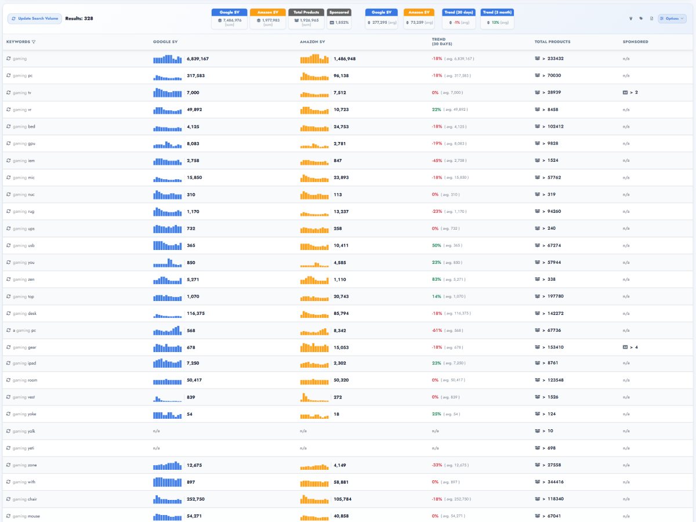Click refresh icon next to 'gaming gpu'

pyautogui.click(x=9, y=143)
